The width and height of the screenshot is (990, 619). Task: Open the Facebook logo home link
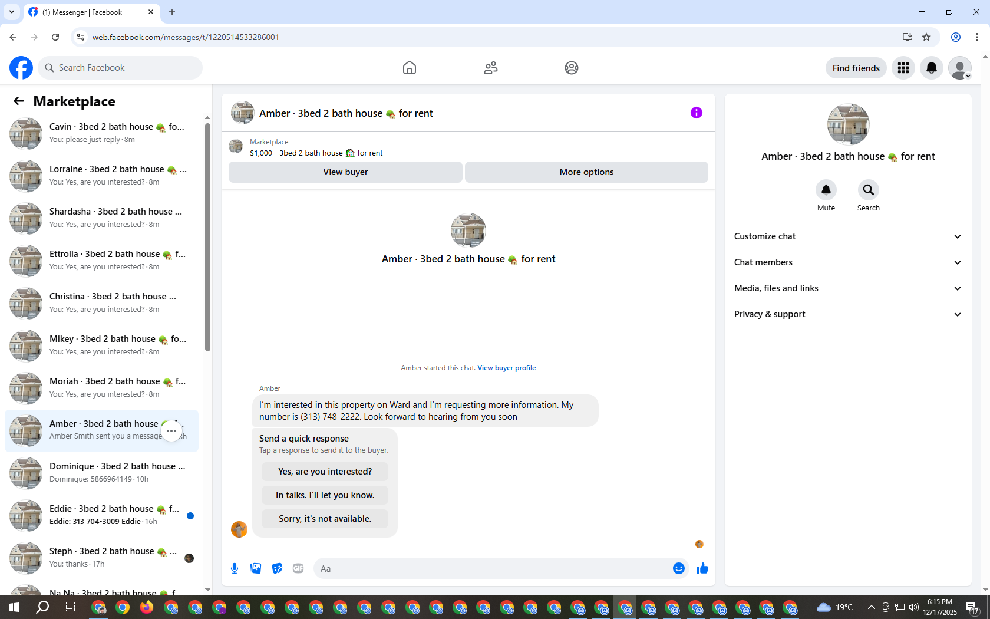click(21, 68)
